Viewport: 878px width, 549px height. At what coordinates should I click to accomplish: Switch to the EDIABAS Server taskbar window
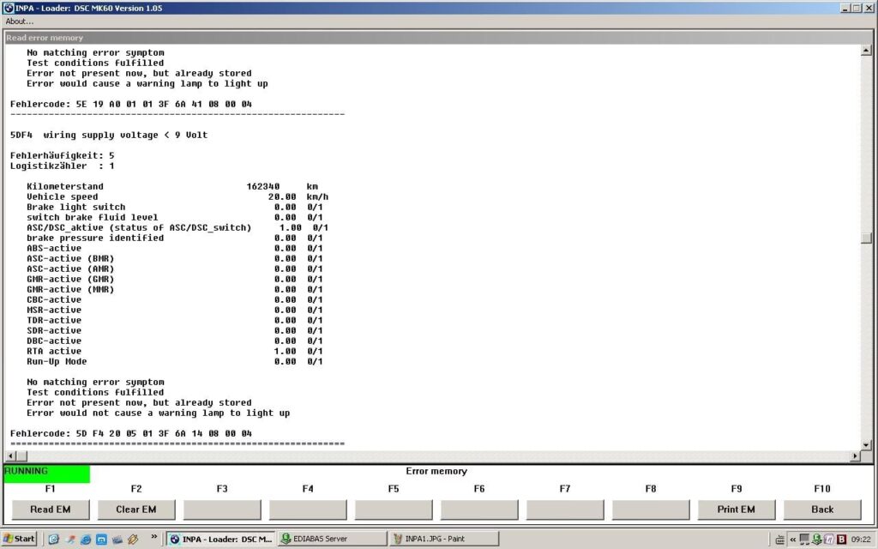point(333,540)
